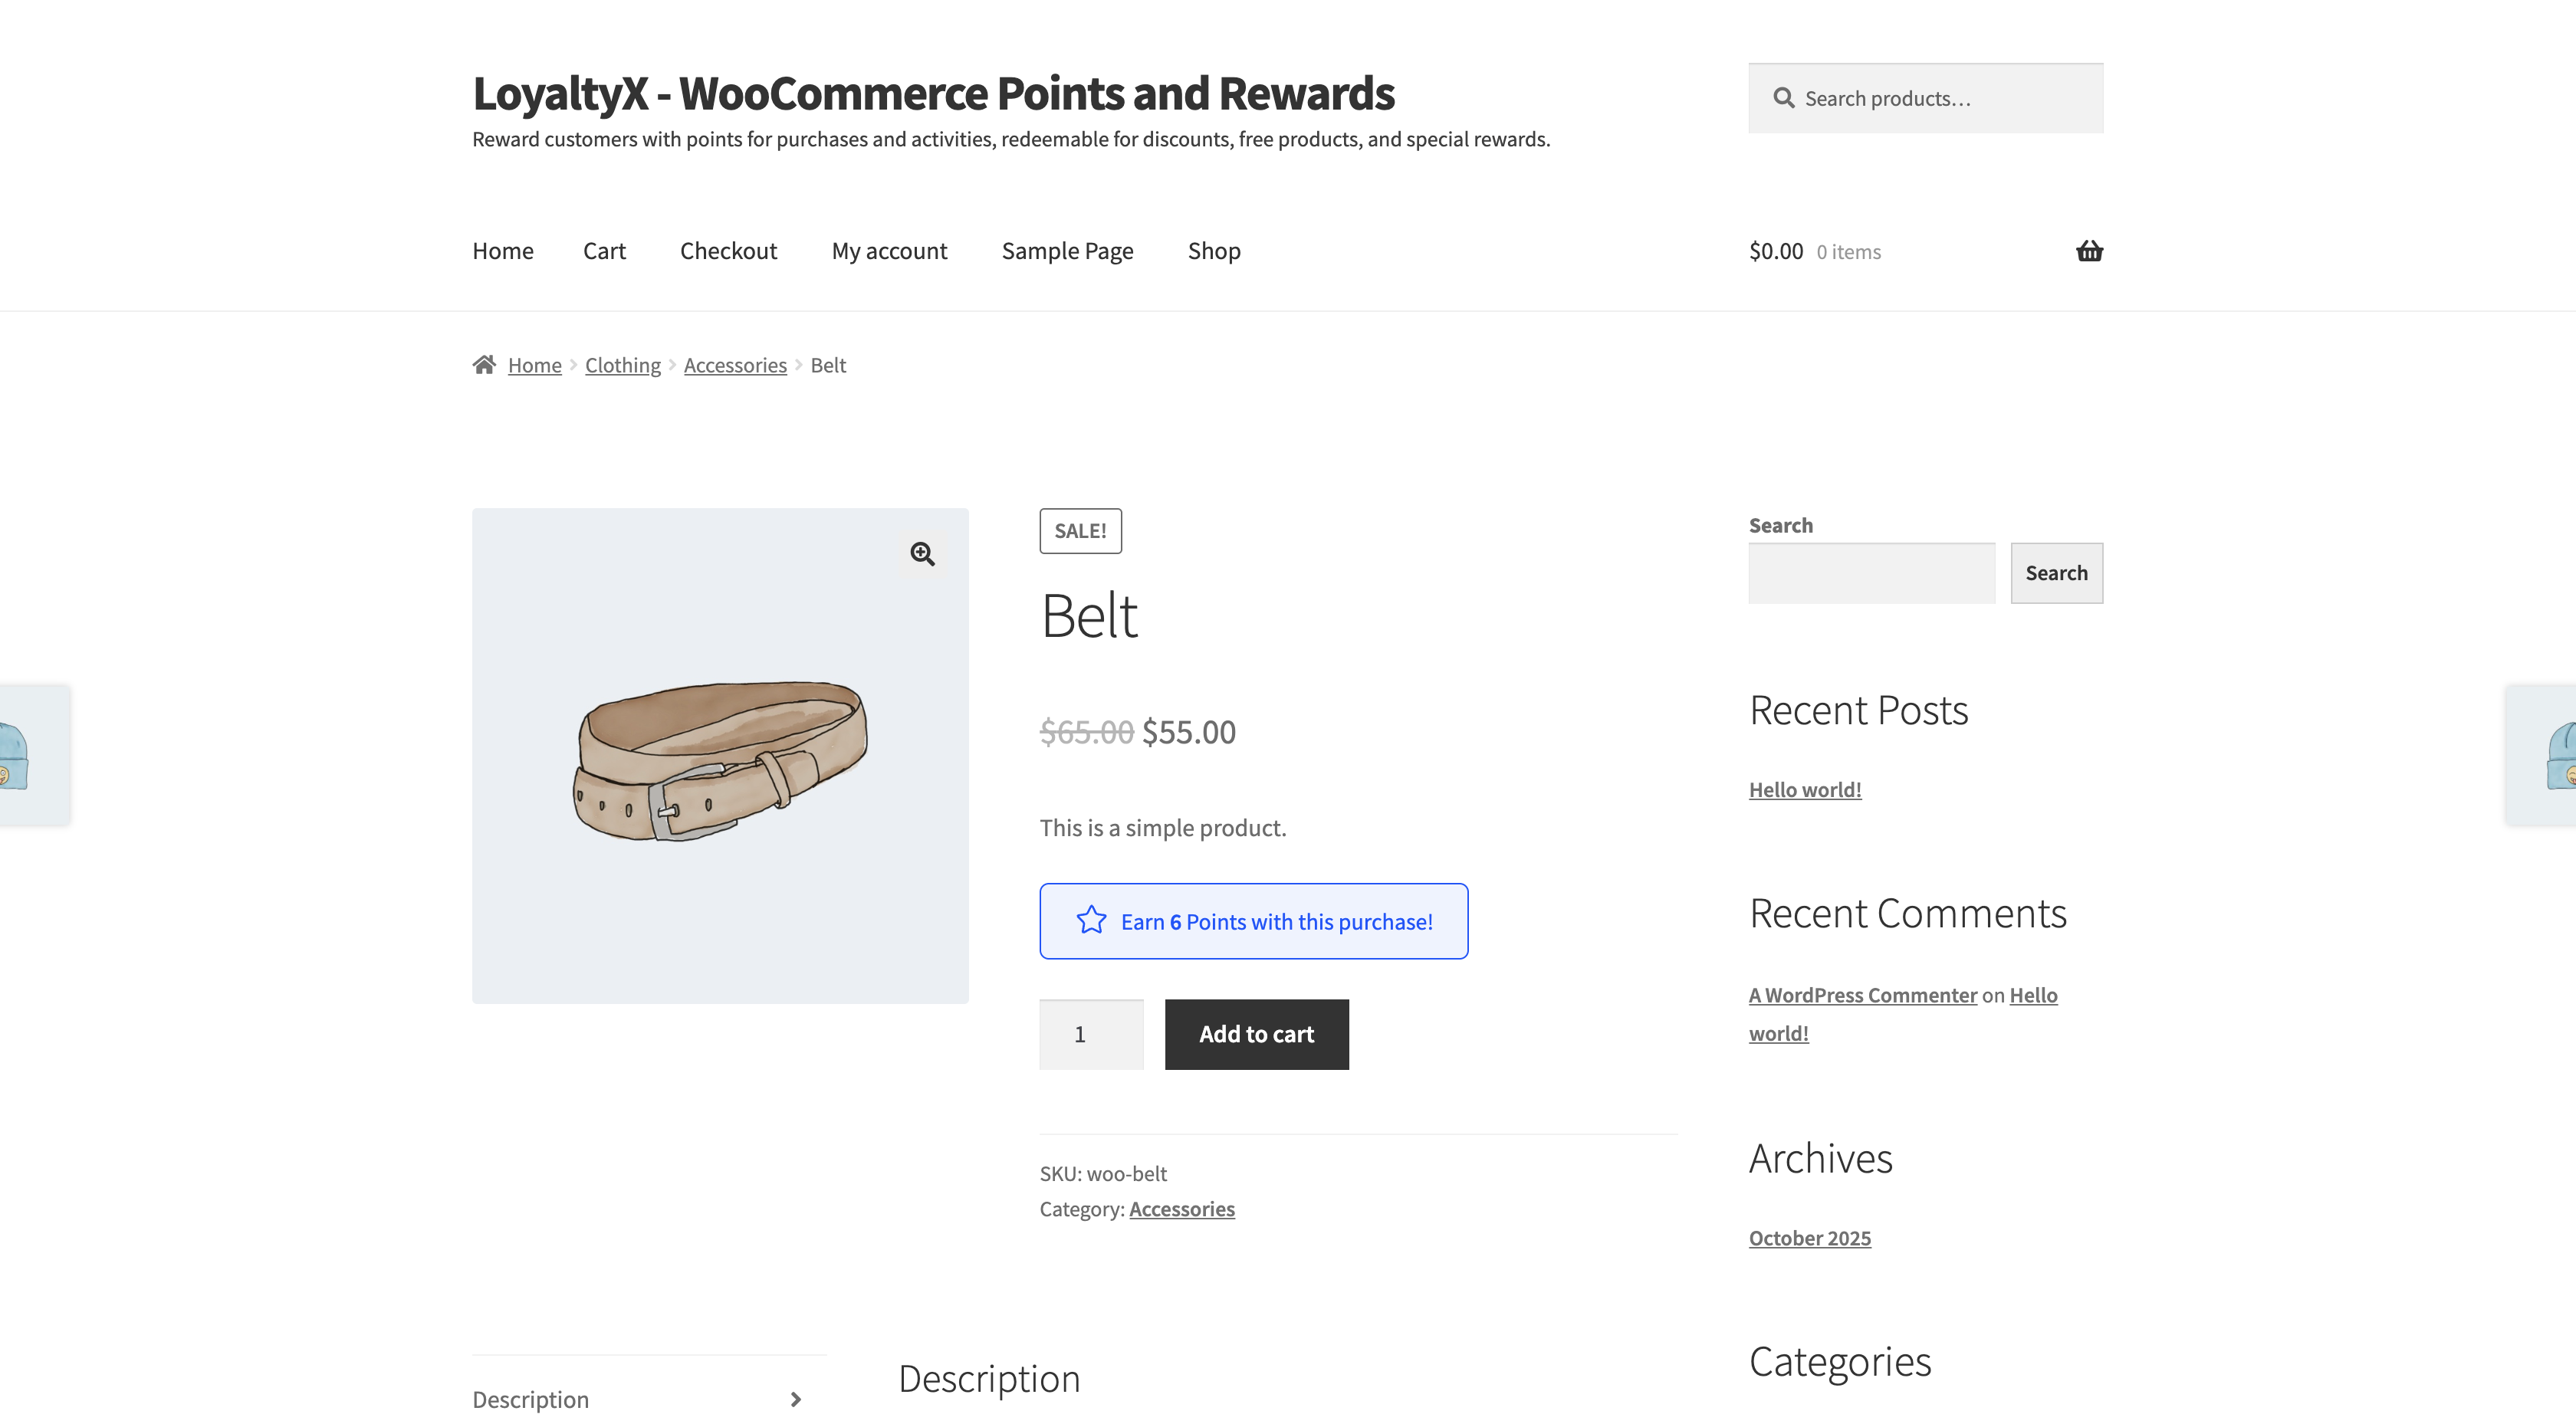Open the Hello world! recent post link
This screenshot has width=2576, height=1424.
[x=1804, y=789]
